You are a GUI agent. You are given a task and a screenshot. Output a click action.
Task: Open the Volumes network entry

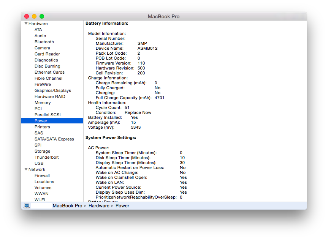[x=43, y=187]
